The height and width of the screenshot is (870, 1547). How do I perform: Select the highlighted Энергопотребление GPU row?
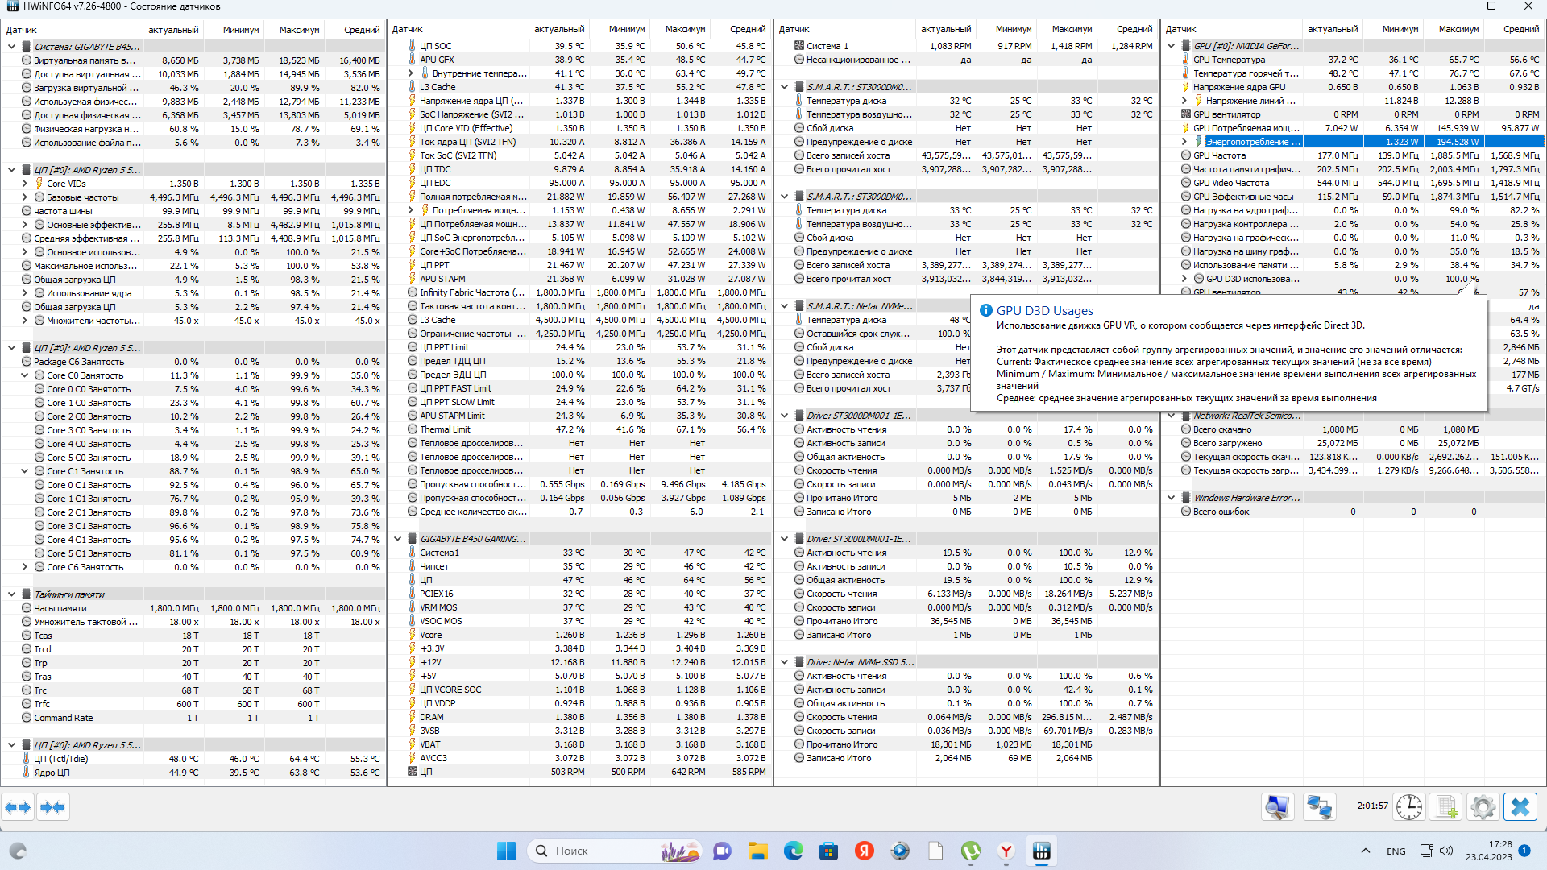[1254, 142]
